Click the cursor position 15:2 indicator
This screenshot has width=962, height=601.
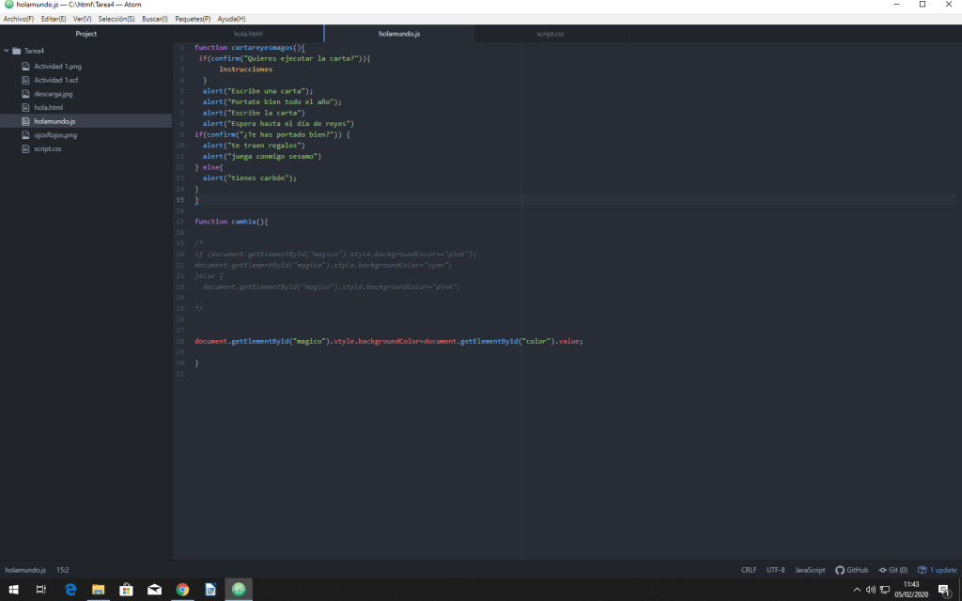tap(62, 570)
